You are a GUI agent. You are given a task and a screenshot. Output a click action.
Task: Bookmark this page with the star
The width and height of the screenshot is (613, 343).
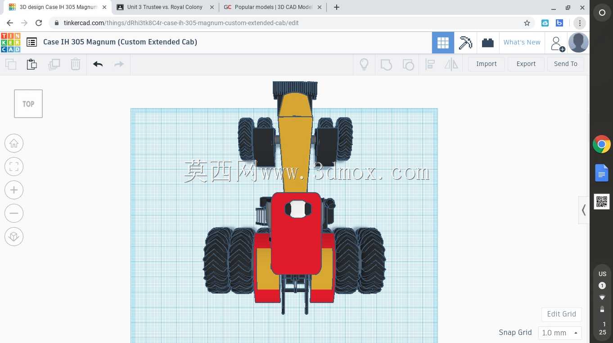coord(527,23)
